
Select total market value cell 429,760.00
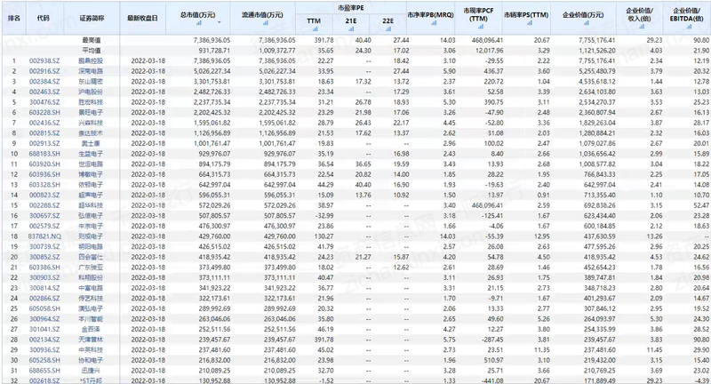(x=214, y=236)
